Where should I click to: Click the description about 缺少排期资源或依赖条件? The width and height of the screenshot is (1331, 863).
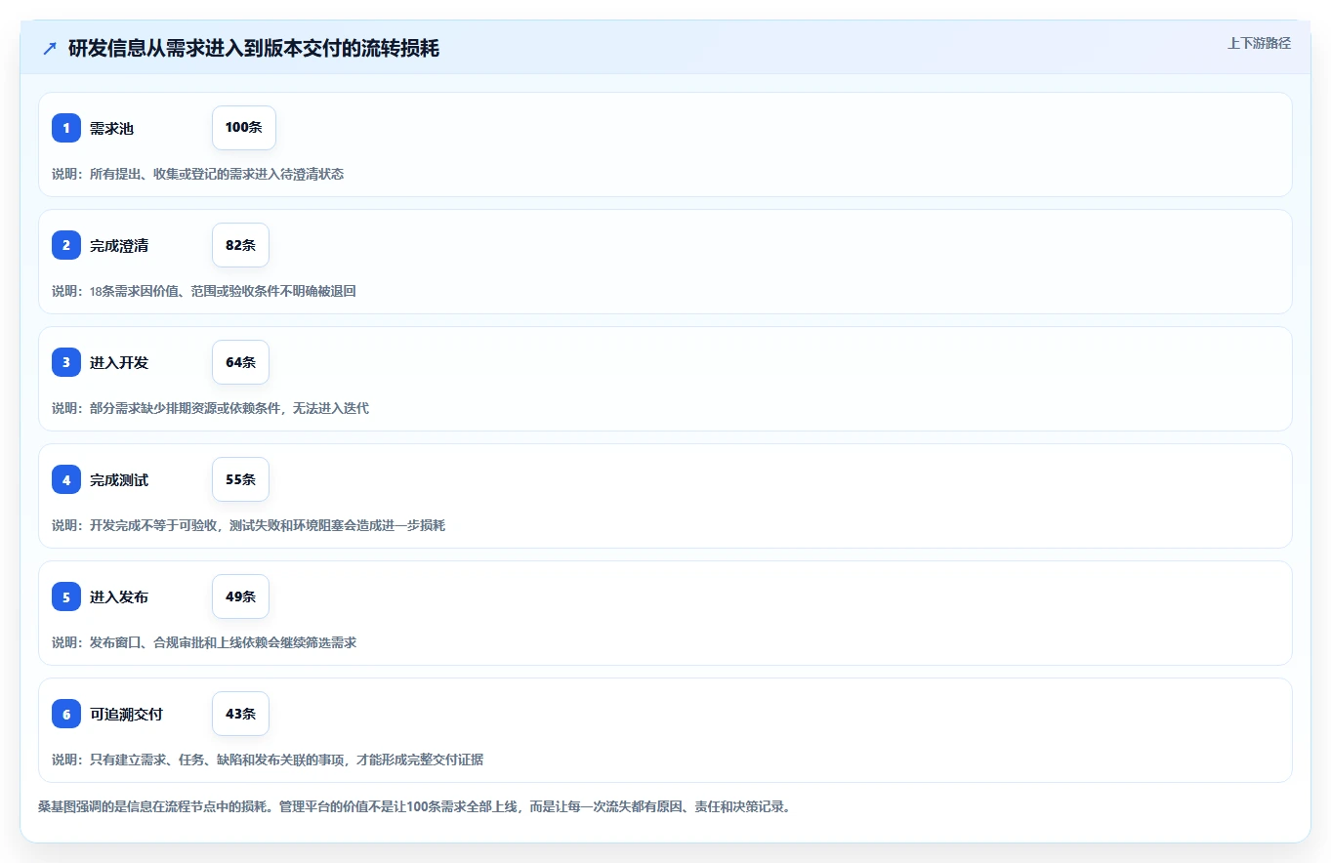[x=210, y=408]
